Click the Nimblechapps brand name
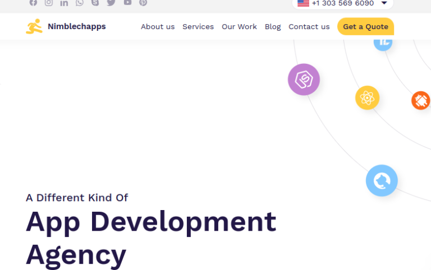Screen dimensions: 431x270 [77, 27]
